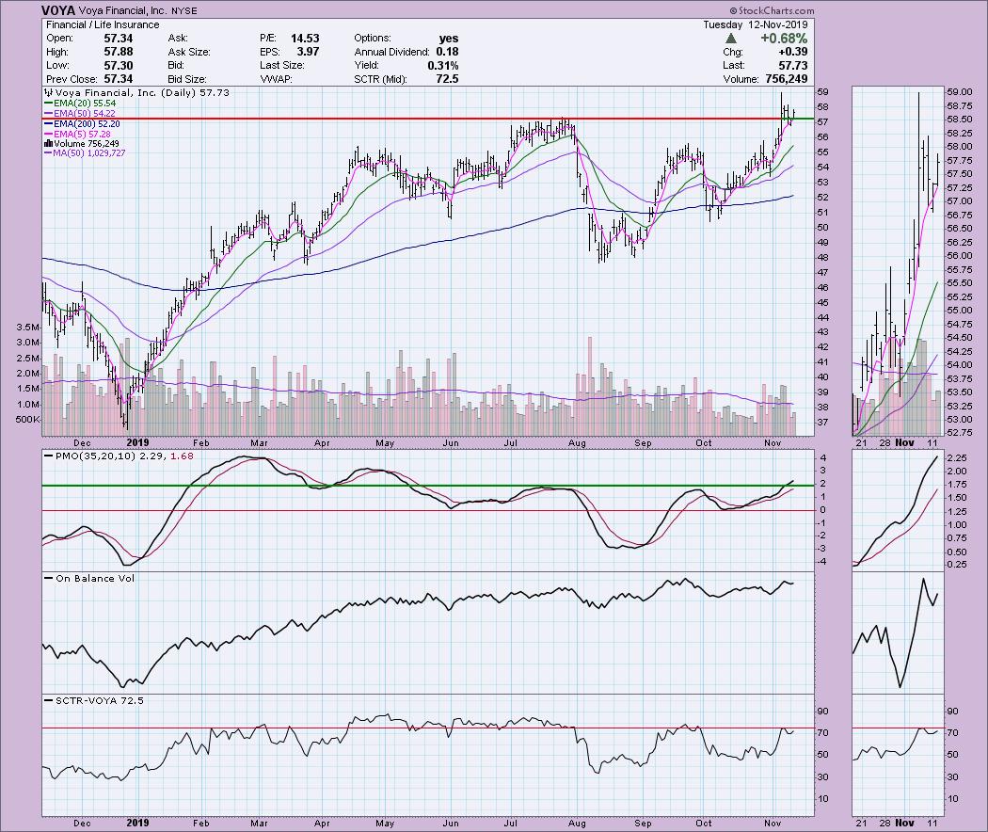Open the StockCharts.com link in the header
The height and width of the screenshot is (832, 988).
pyautogui.click(x=772, y=10)
